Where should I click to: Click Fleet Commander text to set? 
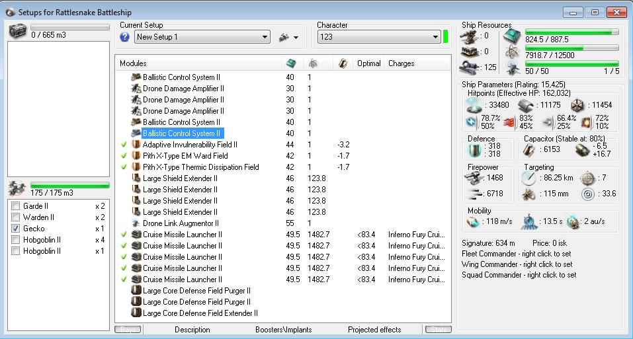pos(517,254)
